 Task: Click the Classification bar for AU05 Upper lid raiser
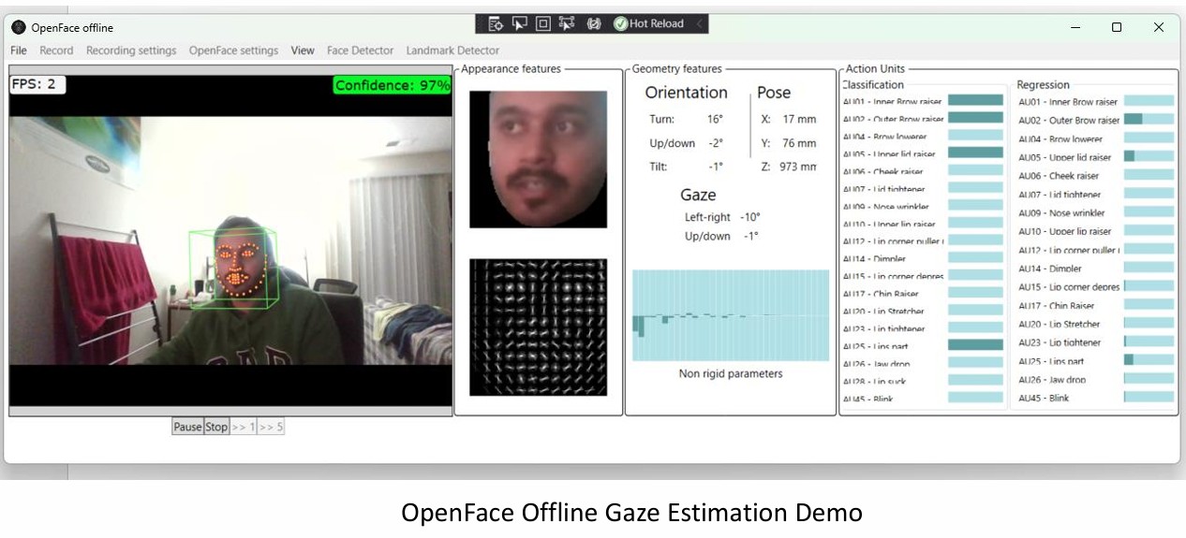[x=975, y=153]
